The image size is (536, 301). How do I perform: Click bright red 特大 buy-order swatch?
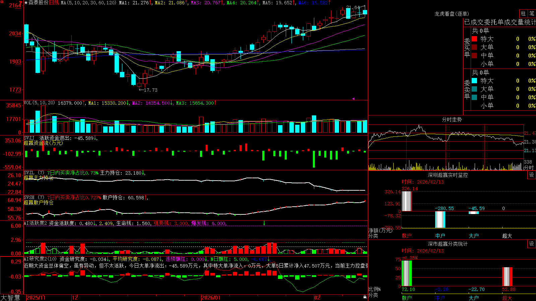click(x=474, y=39)
